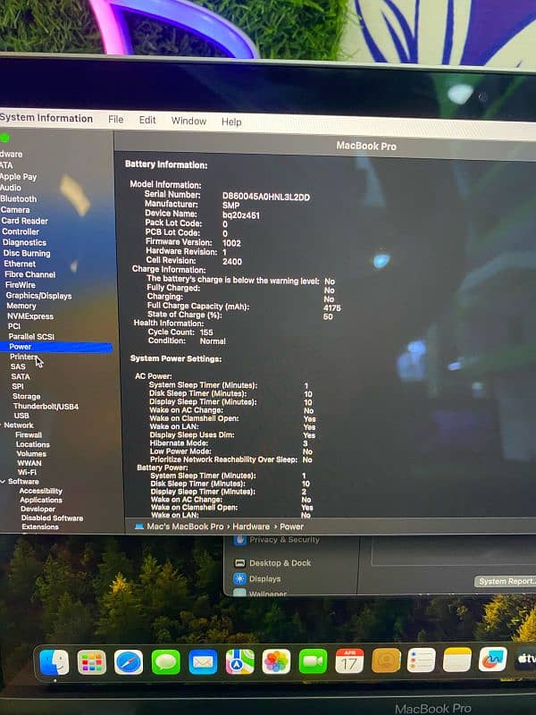The width and height of the screenshot is (536, 715).
Task: Open the Messages app icon
Action: (165, 661)
